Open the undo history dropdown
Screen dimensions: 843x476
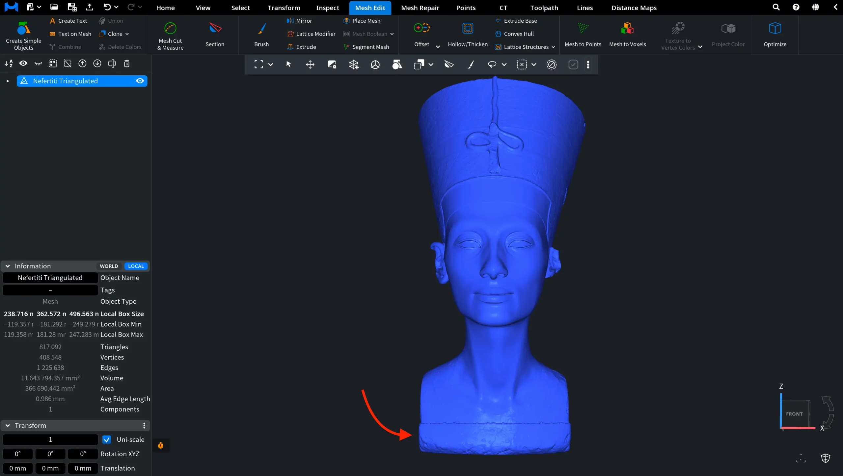[x=116, y=7]
